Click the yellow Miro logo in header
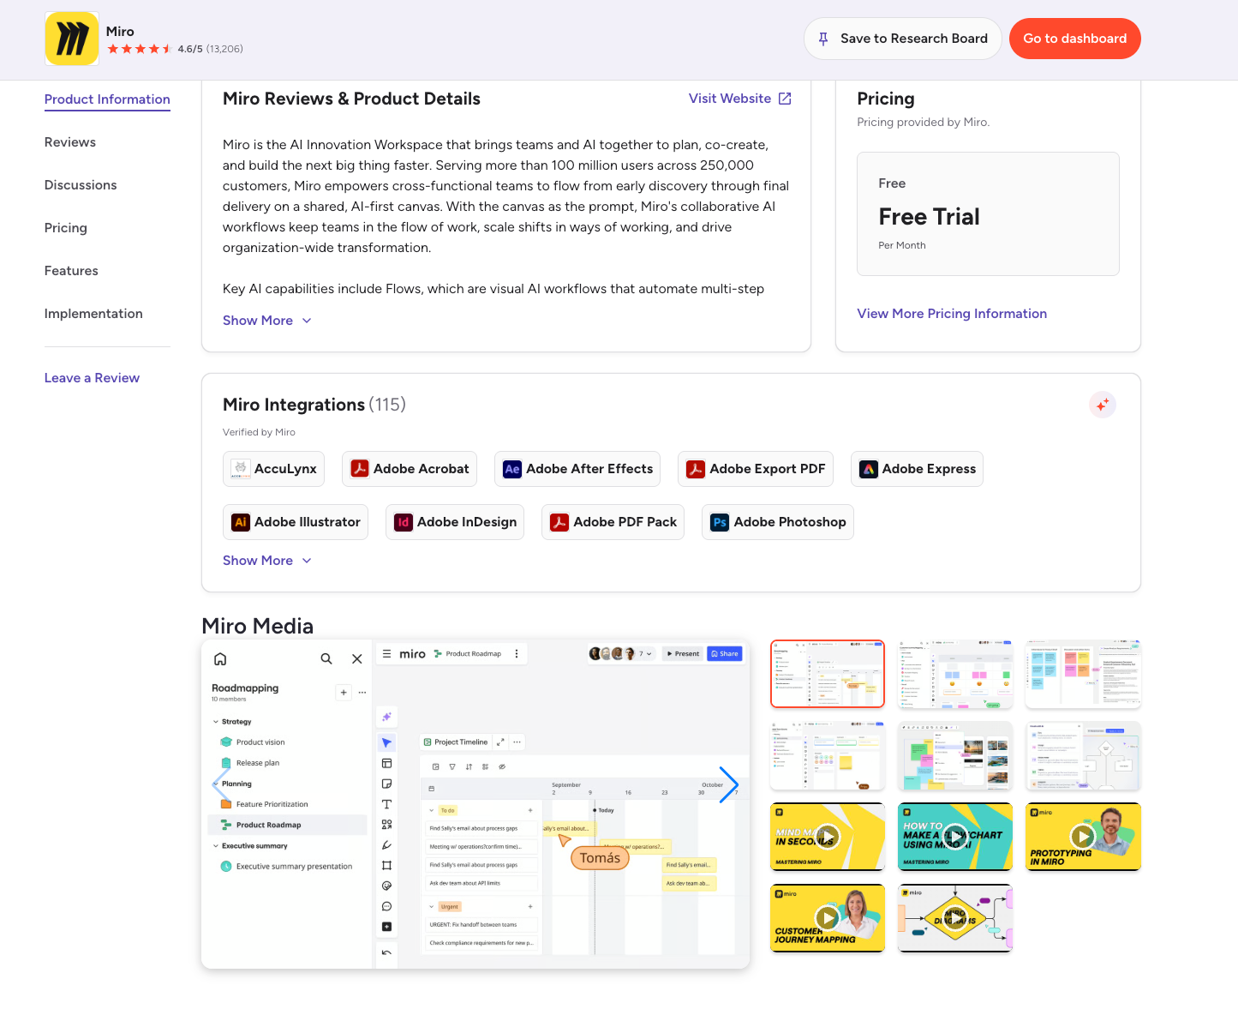The width and height of the screenshot is (1238, 1027). (72, 39)
